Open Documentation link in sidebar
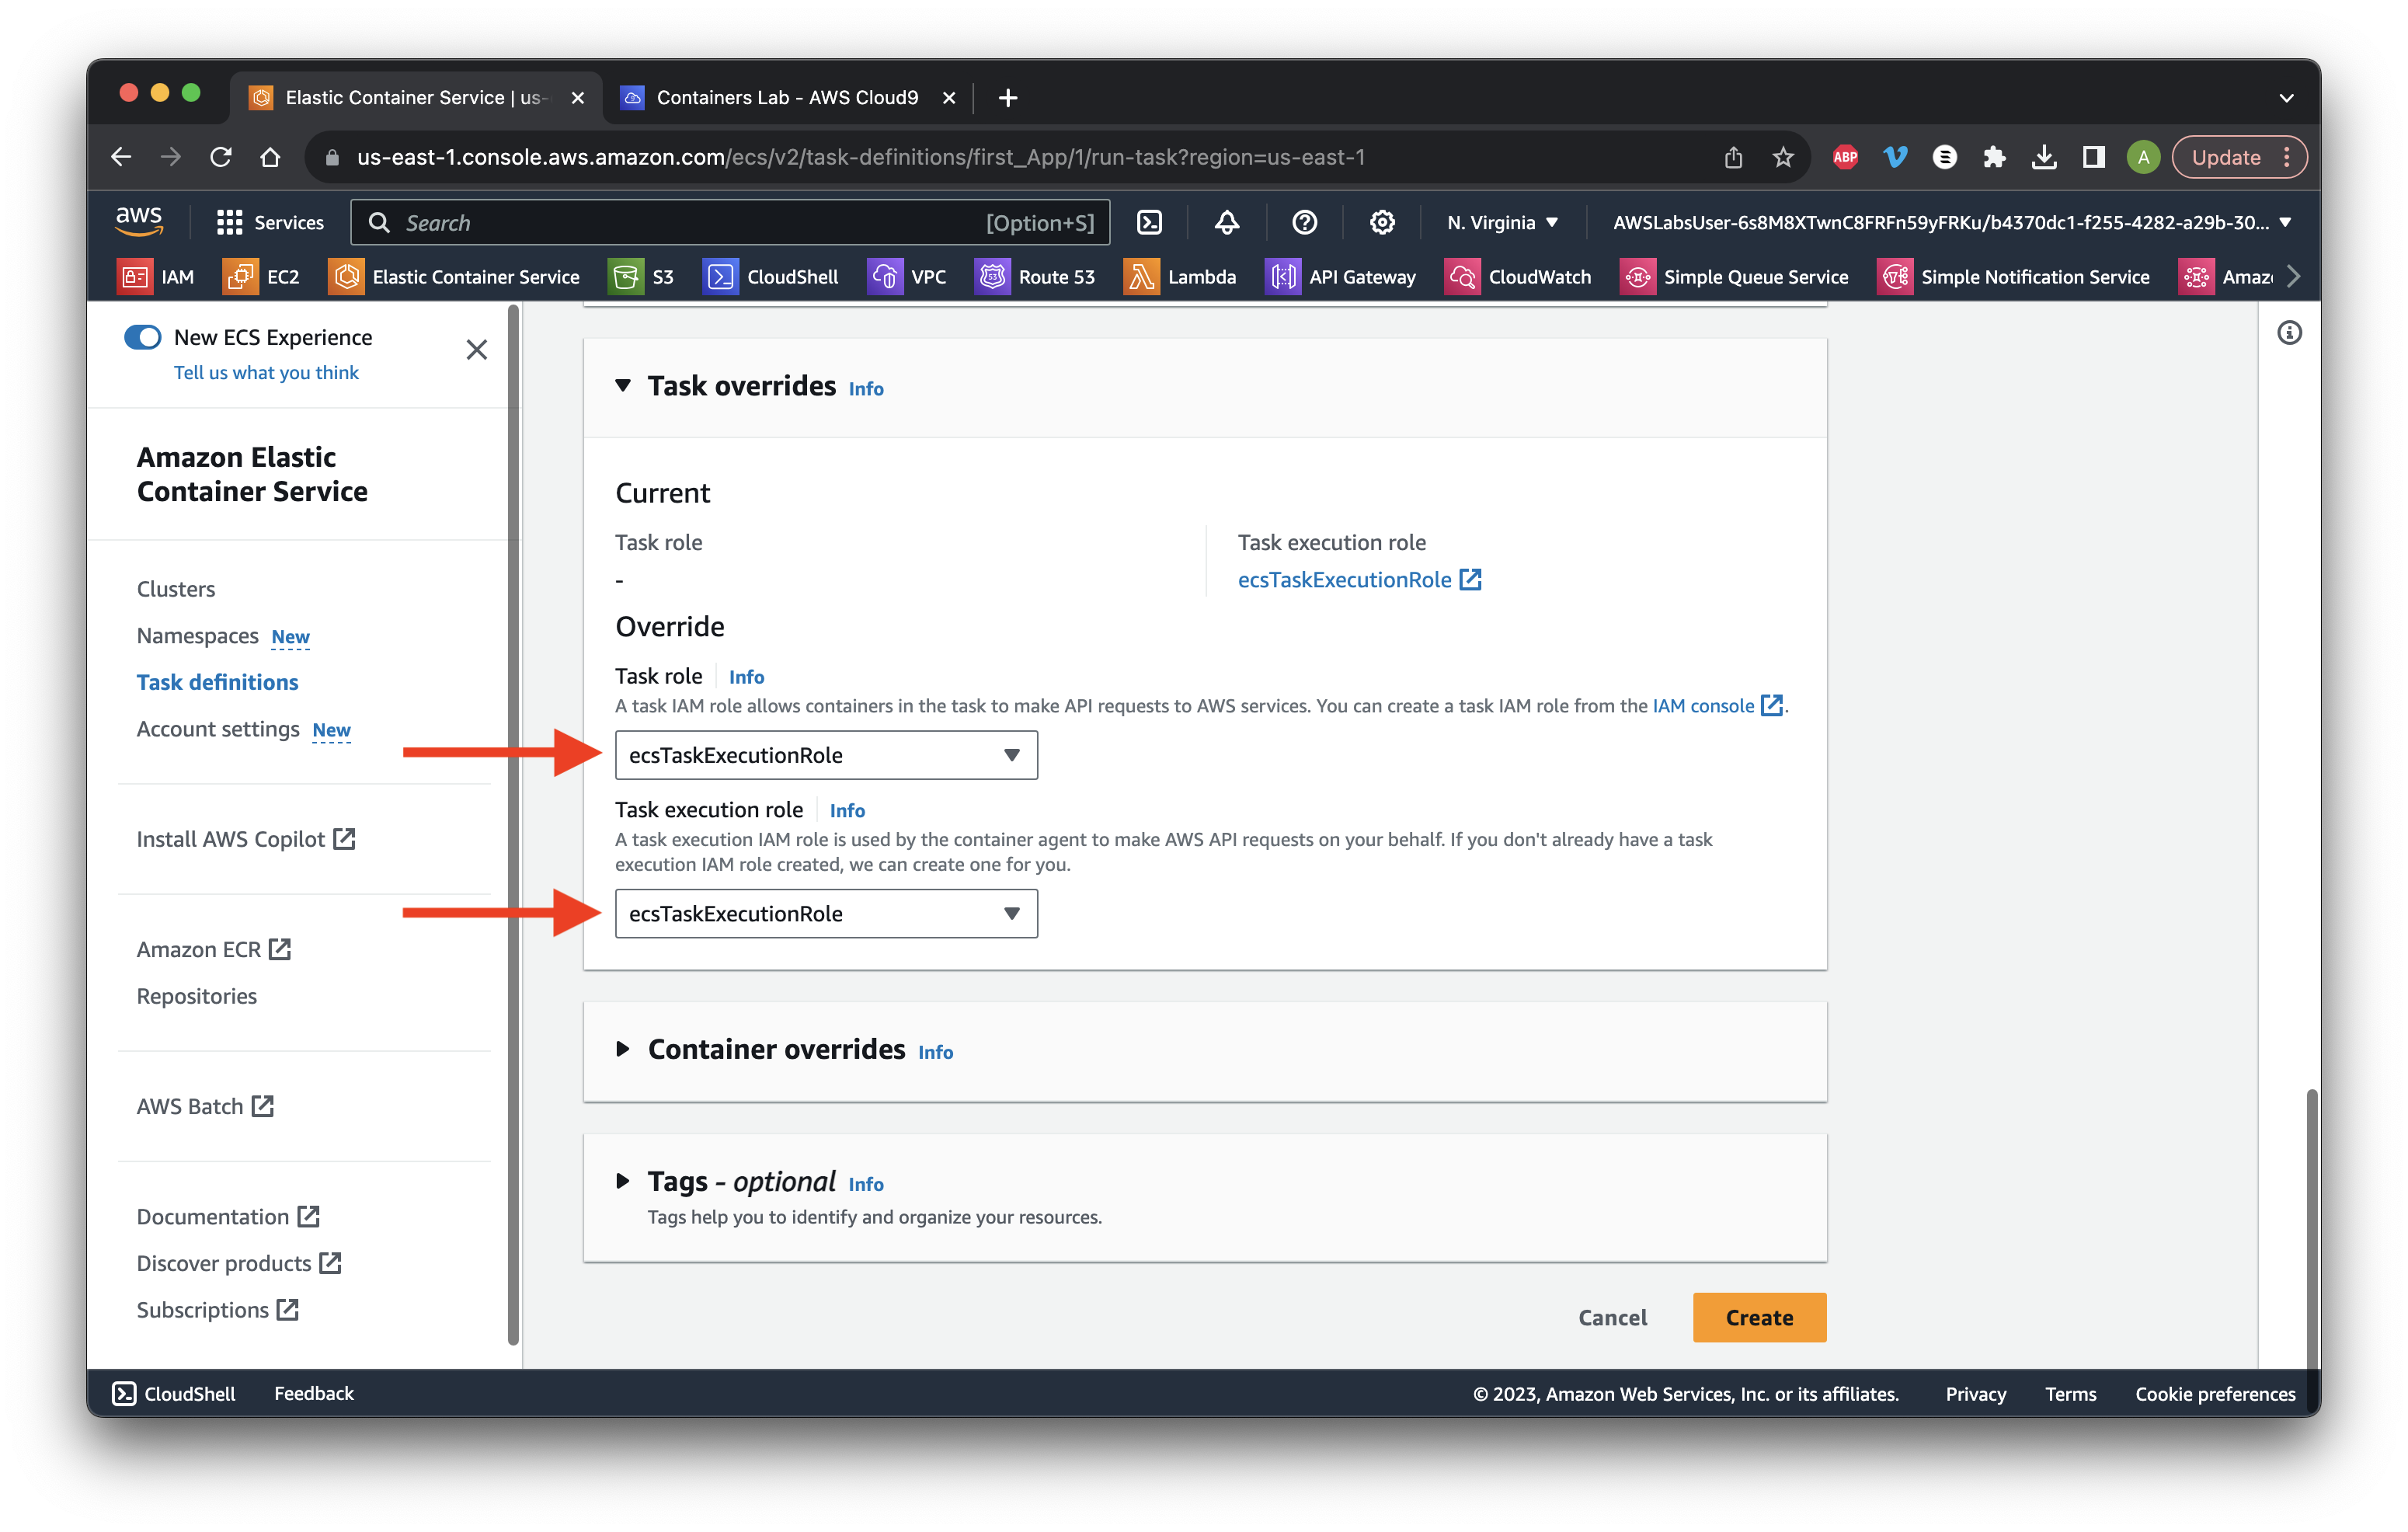The height and width of the screenshot is (1532, 2408). (x=228, y=1216)
